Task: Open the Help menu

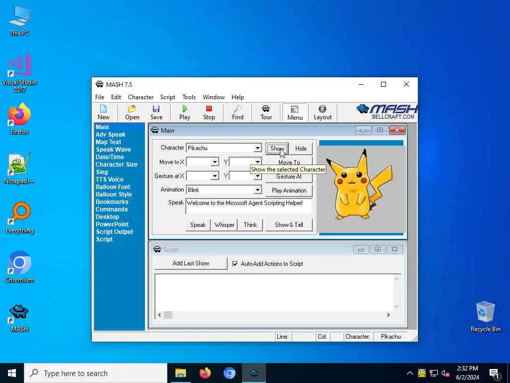Action: click(x=238, y=97)
